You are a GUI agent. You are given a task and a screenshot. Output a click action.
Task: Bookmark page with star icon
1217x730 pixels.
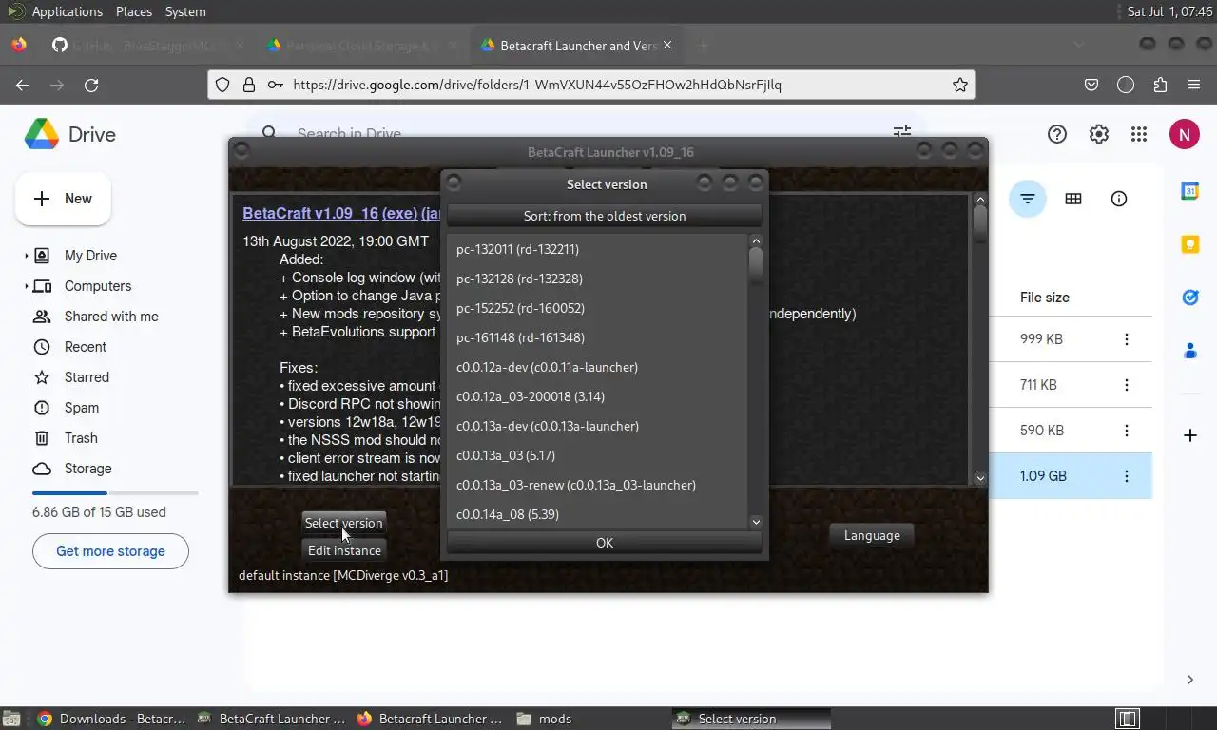tap(960, 85)
